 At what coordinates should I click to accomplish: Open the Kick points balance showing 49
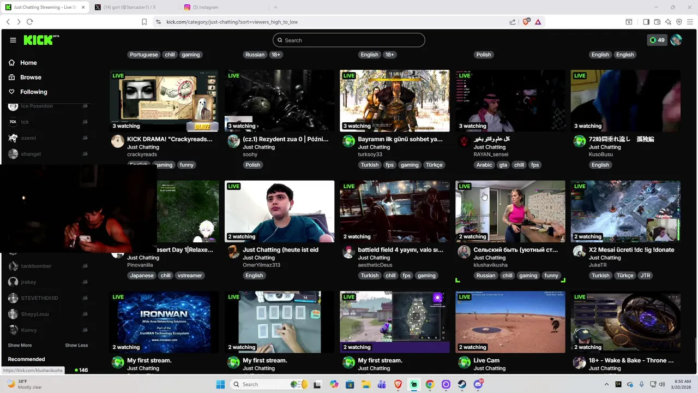(657, 40)
